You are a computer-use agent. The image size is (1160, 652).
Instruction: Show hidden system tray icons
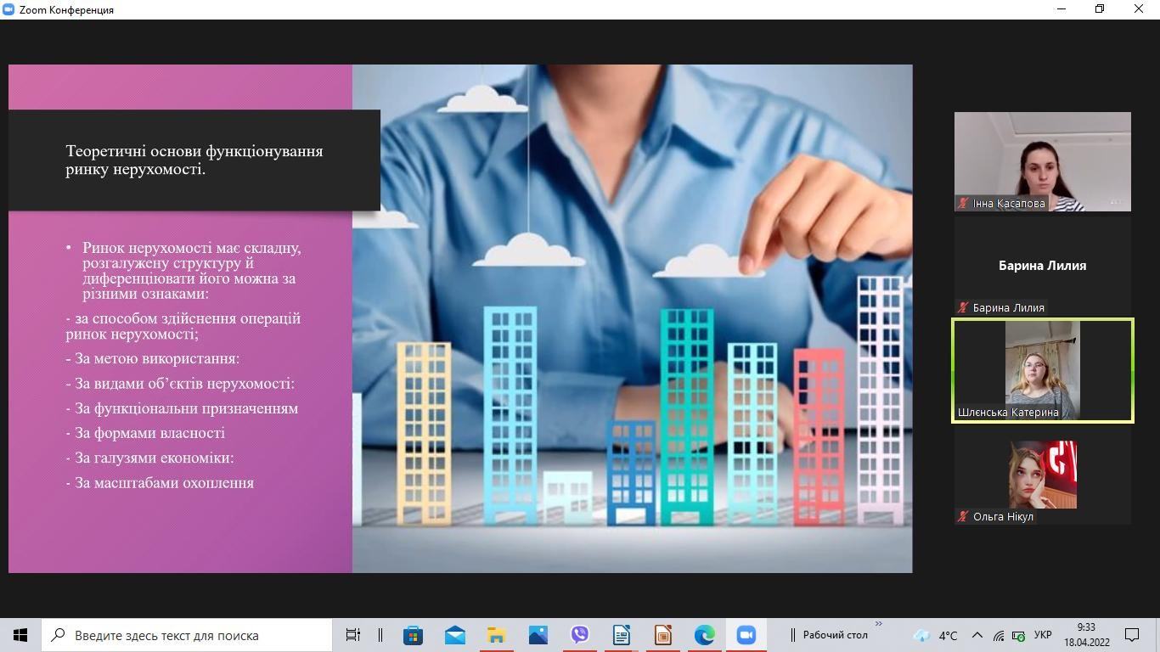pyautogui.click(x=977, y=635)
